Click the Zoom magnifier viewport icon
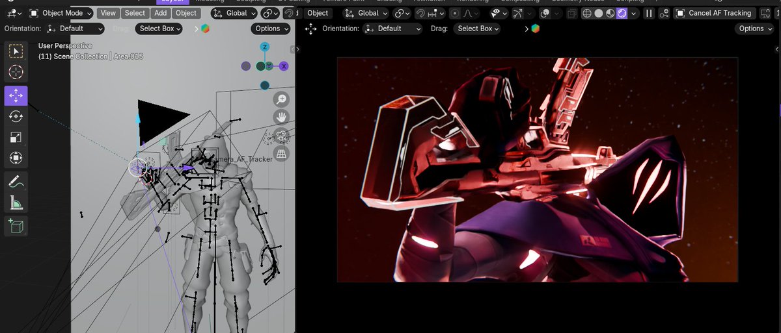Screen dimensions: 781x333 click(282, 99)
